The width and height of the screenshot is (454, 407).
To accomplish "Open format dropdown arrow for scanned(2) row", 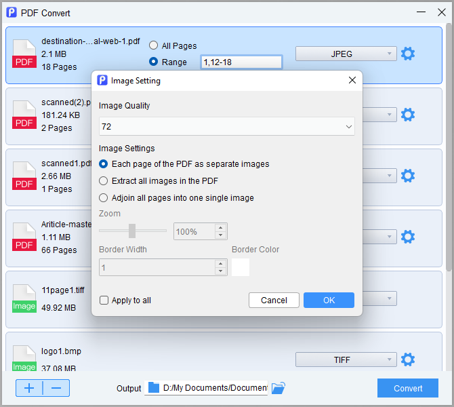I will 390,115.
